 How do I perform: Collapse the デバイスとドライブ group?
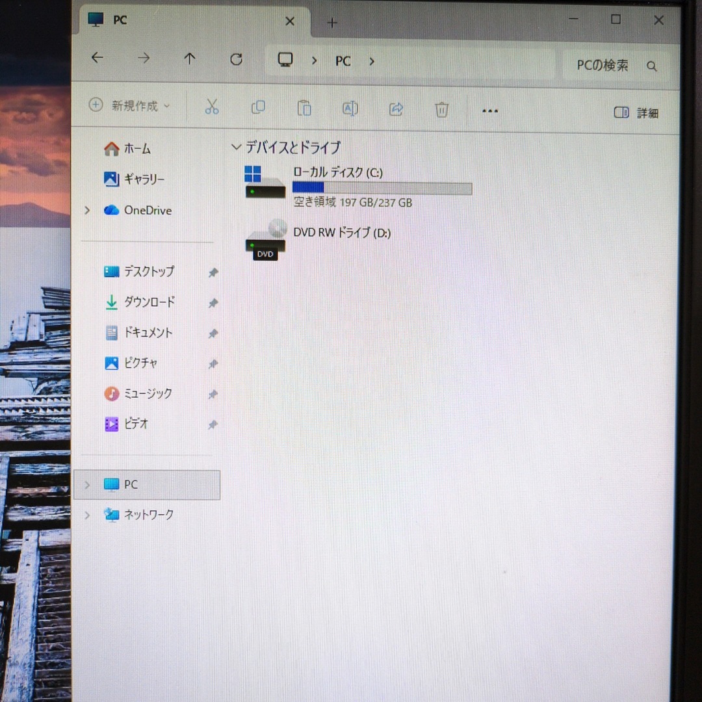pos(236,148)
